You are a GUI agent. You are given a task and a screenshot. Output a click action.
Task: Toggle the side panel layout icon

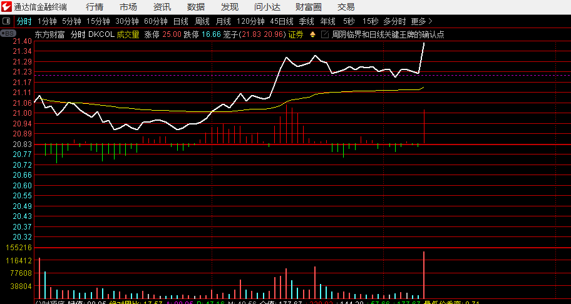pos(6,21)
